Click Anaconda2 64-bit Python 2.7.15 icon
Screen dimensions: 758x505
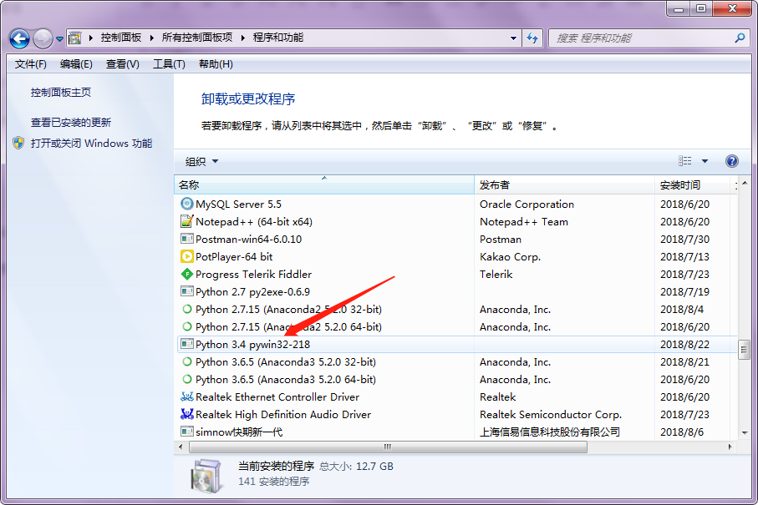186,326
